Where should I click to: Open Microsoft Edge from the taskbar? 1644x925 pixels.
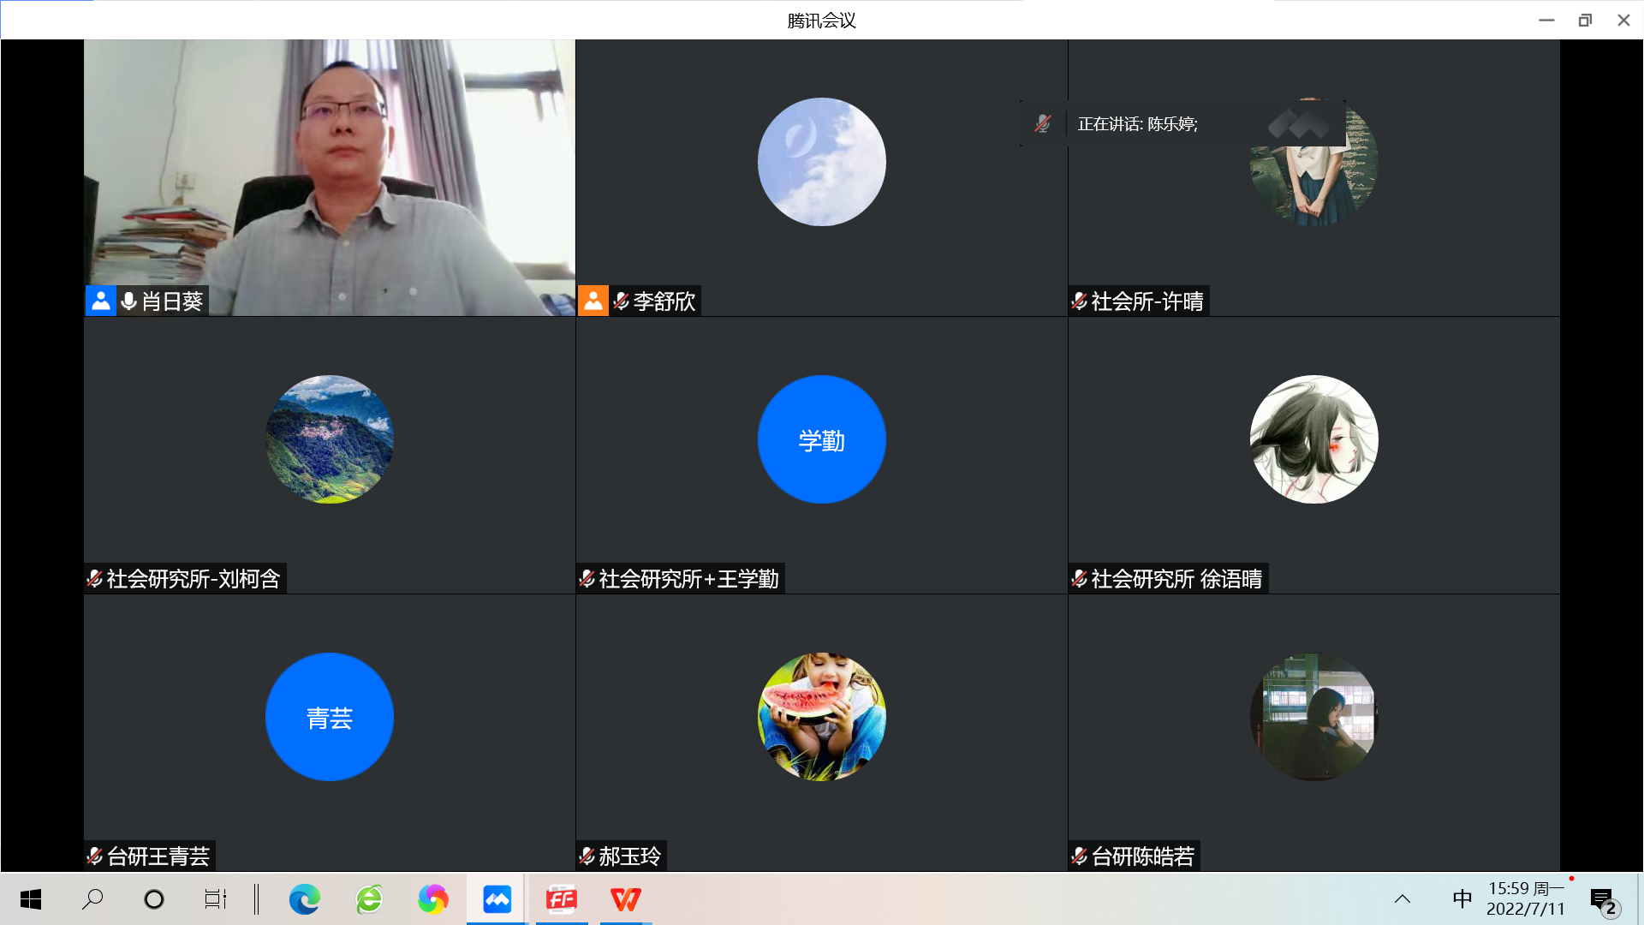tap(304, 899)
